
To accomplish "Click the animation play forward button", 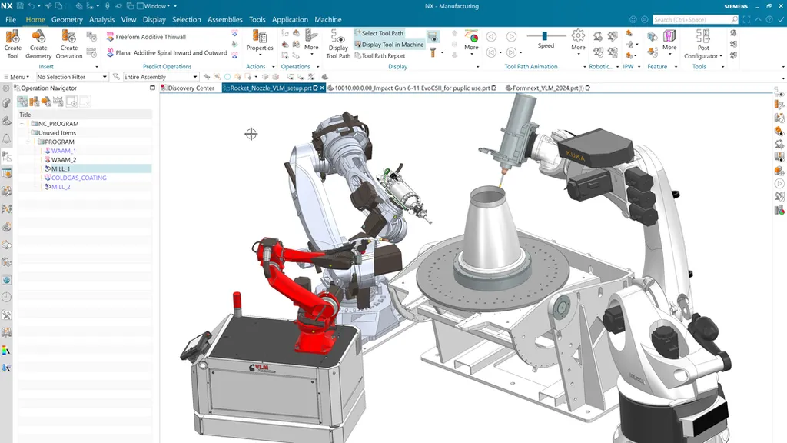I will (511, 37).
